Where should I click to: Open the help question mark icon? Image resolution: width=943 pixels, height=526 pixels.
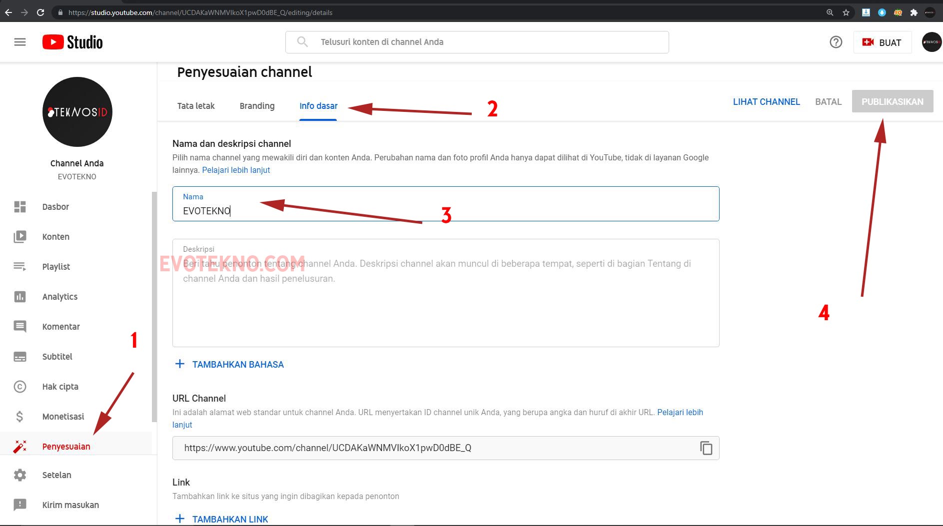(x=836, y=42)
